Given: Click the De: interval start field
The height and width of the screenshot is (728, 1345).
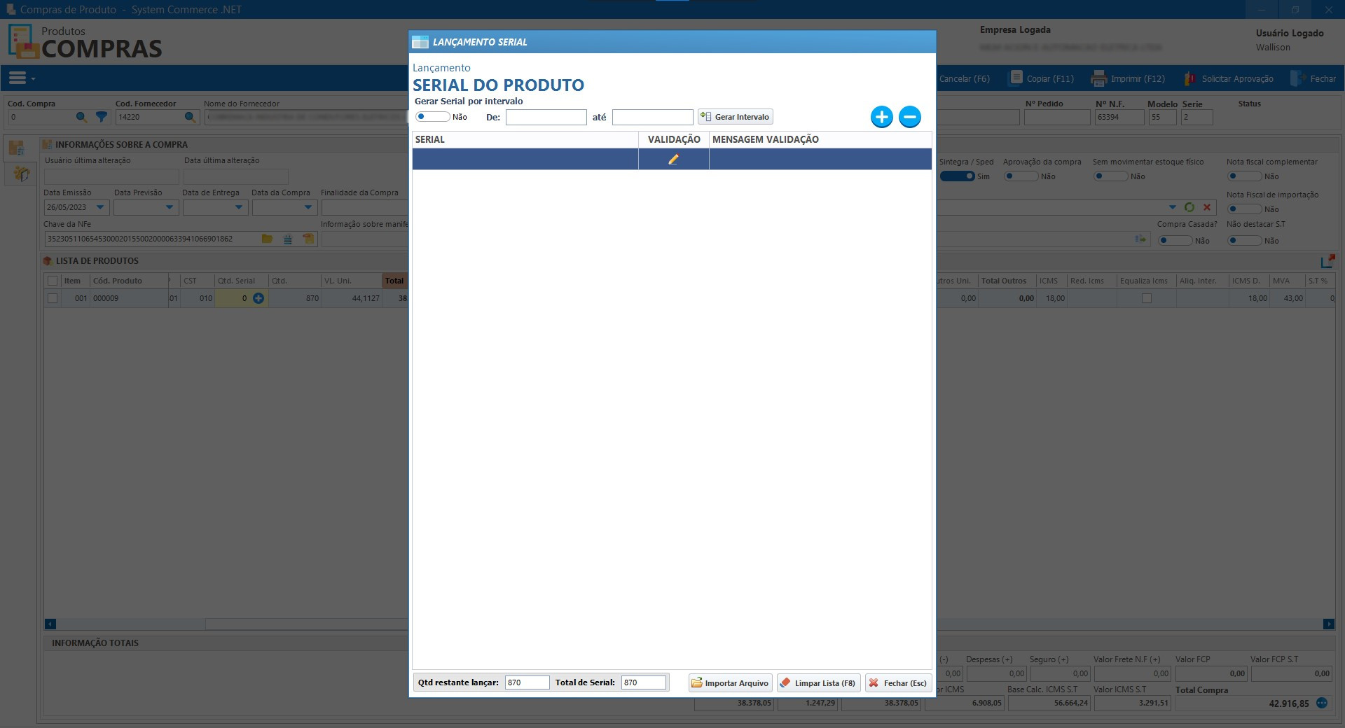Looking at the screenshot, I should pyautogui.click(x=546, y=118).
